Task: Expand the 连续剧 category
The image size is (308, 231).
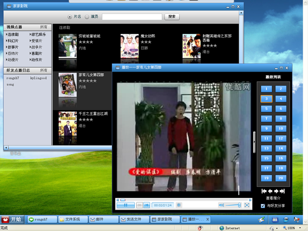Action: tap(12, 34)
